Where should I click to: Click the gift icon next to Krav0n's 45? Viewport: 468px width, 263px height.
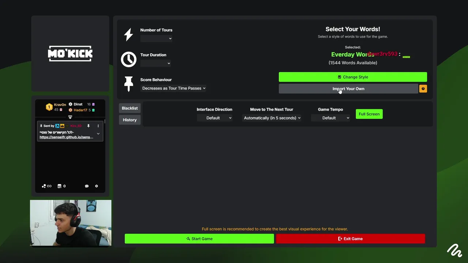pyautogui.click(x=61, y=110)
